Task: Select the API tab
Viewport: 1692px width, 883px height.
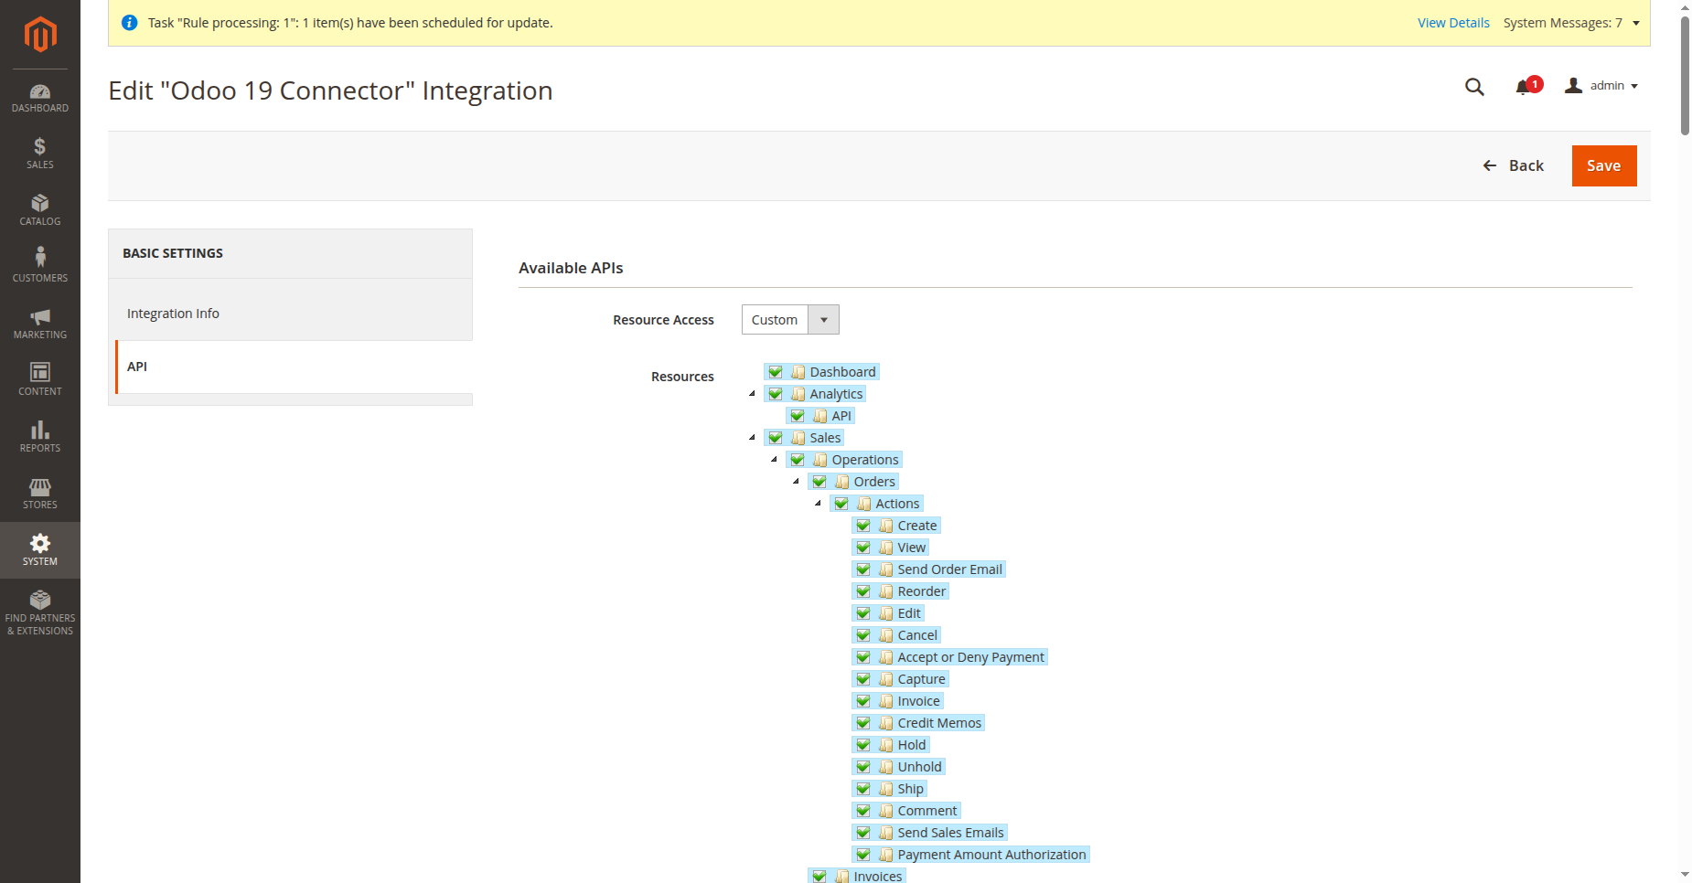Action: 294,367
